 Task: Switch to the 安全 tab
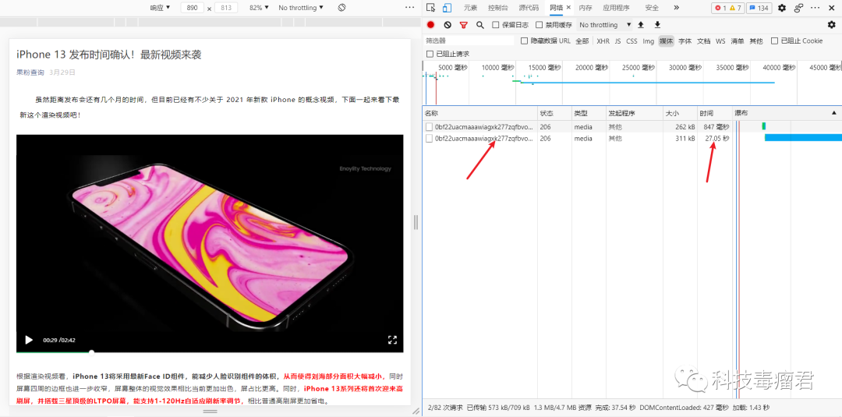pyautogui.click(x=652, y=8)
